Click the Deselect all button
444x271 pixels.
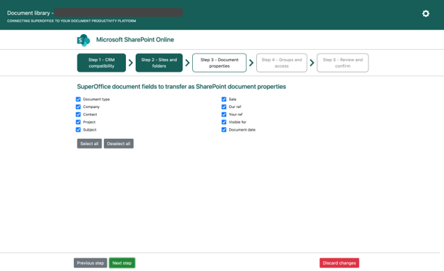click(x=119, y=144)
